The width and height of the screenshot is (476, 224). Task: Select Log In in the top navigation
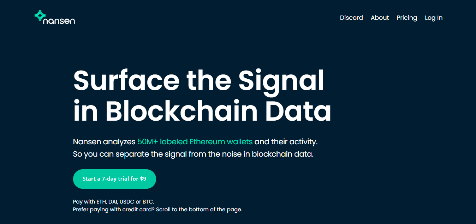434,18
